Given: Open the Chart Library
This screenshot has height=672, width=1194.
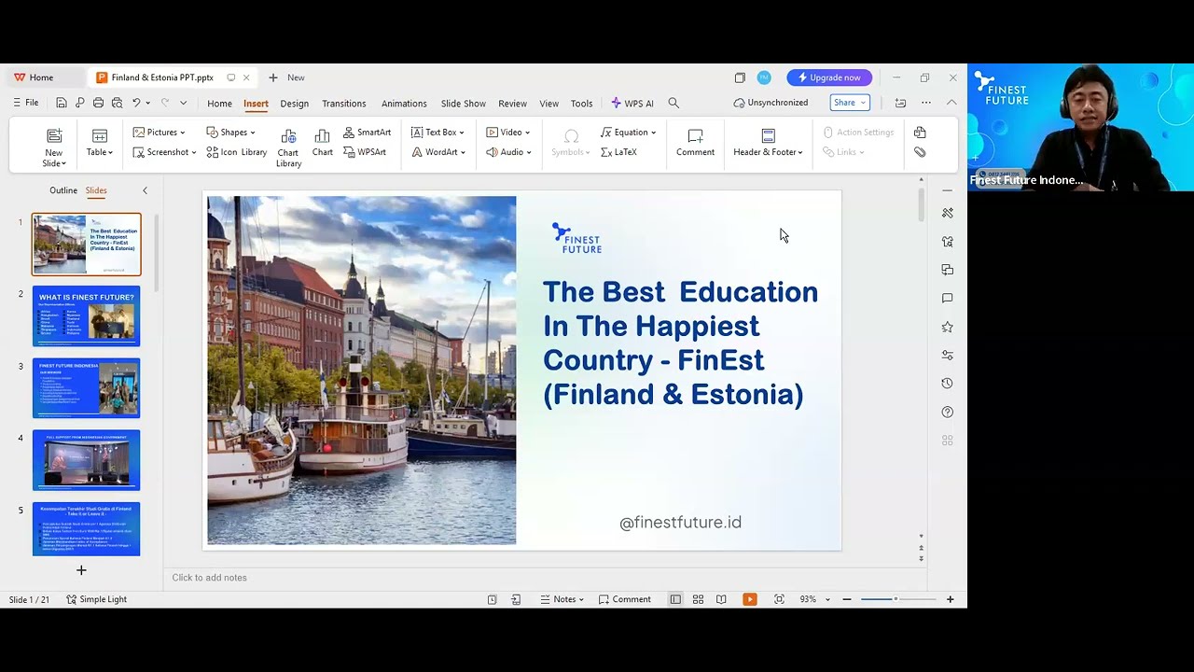Looking at the screenshot, I should pos(288,148).
